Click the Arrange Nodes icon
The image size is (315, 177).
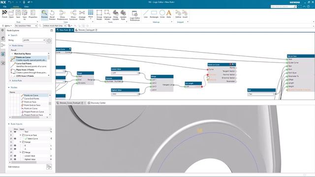tap(82, 13)
